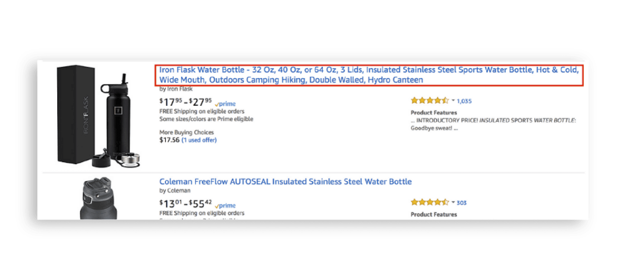The width and height of the screenshot is (623, 280).
Task: Click the Prime badge on Iron Flask listing
Action: [226, 104]
